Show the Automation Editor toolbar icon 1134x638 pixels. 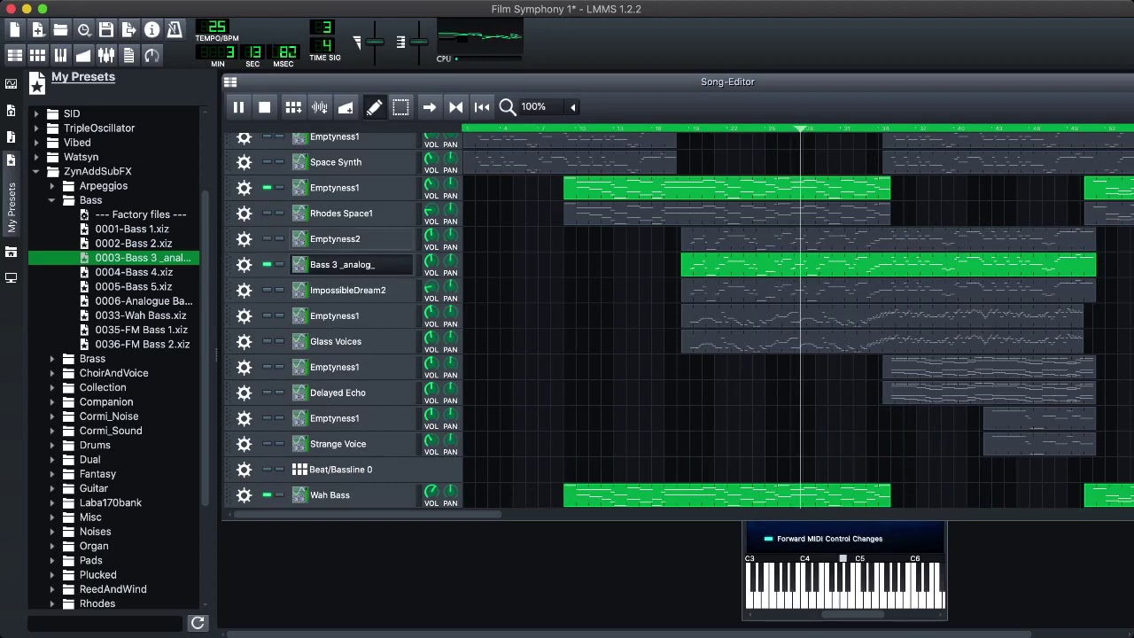83,56
